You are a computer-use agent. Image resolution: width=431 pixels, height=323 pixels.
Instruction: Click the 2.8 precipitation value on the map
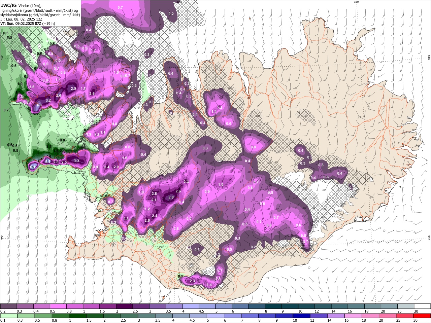(x=154, y=193)
